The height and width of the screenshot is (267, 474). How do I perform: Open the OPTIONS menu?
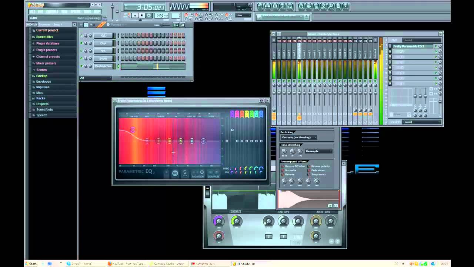coord(76,11)
